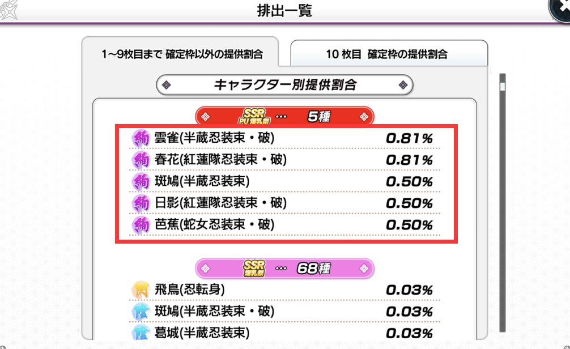570x349 pixels.
Task: Close the 排出一覧 dialog
Action: 560,8
